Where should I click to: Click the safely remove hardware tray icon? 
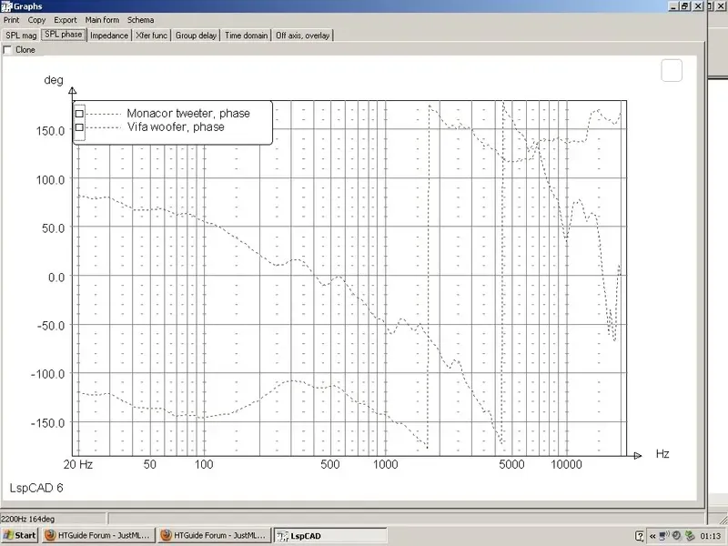pyautogui.click(x=690, y=535)
